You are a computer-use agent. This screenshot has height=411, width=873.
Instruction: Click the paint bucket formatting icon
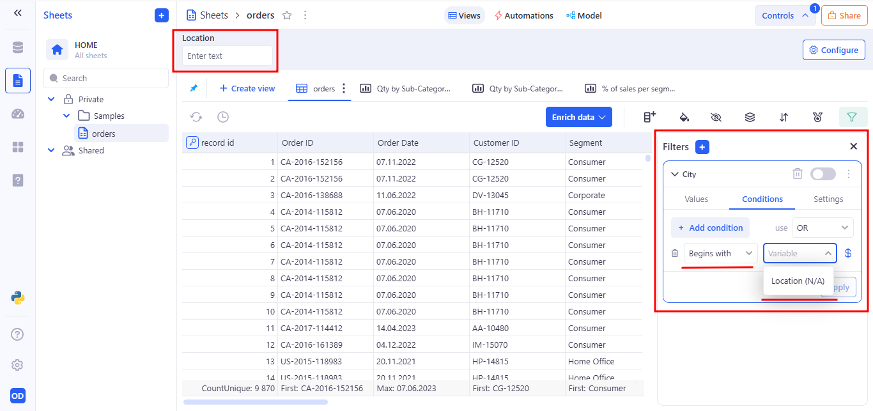683,117
